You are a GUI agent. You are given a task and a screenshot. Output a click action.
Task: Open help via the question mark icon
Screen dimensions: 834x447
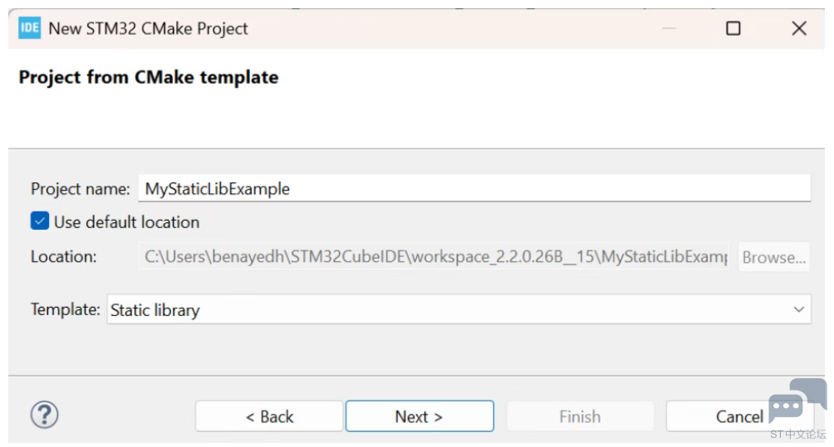pyautogui.click(x=44, y=415)
